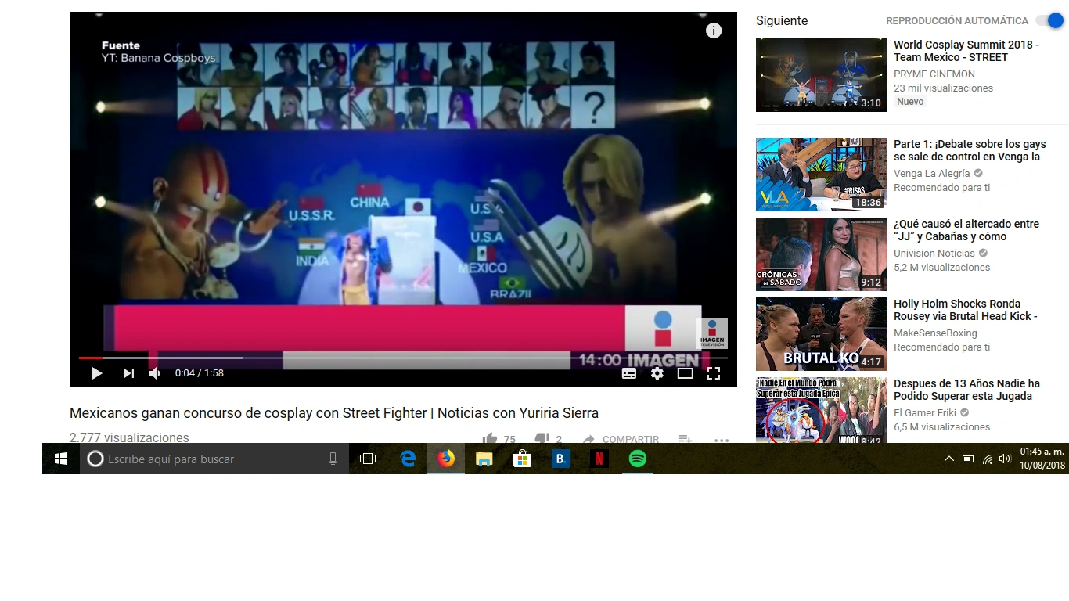Open 'Holly Holm Shocks Ronda Rousey' link

(965, 310)
